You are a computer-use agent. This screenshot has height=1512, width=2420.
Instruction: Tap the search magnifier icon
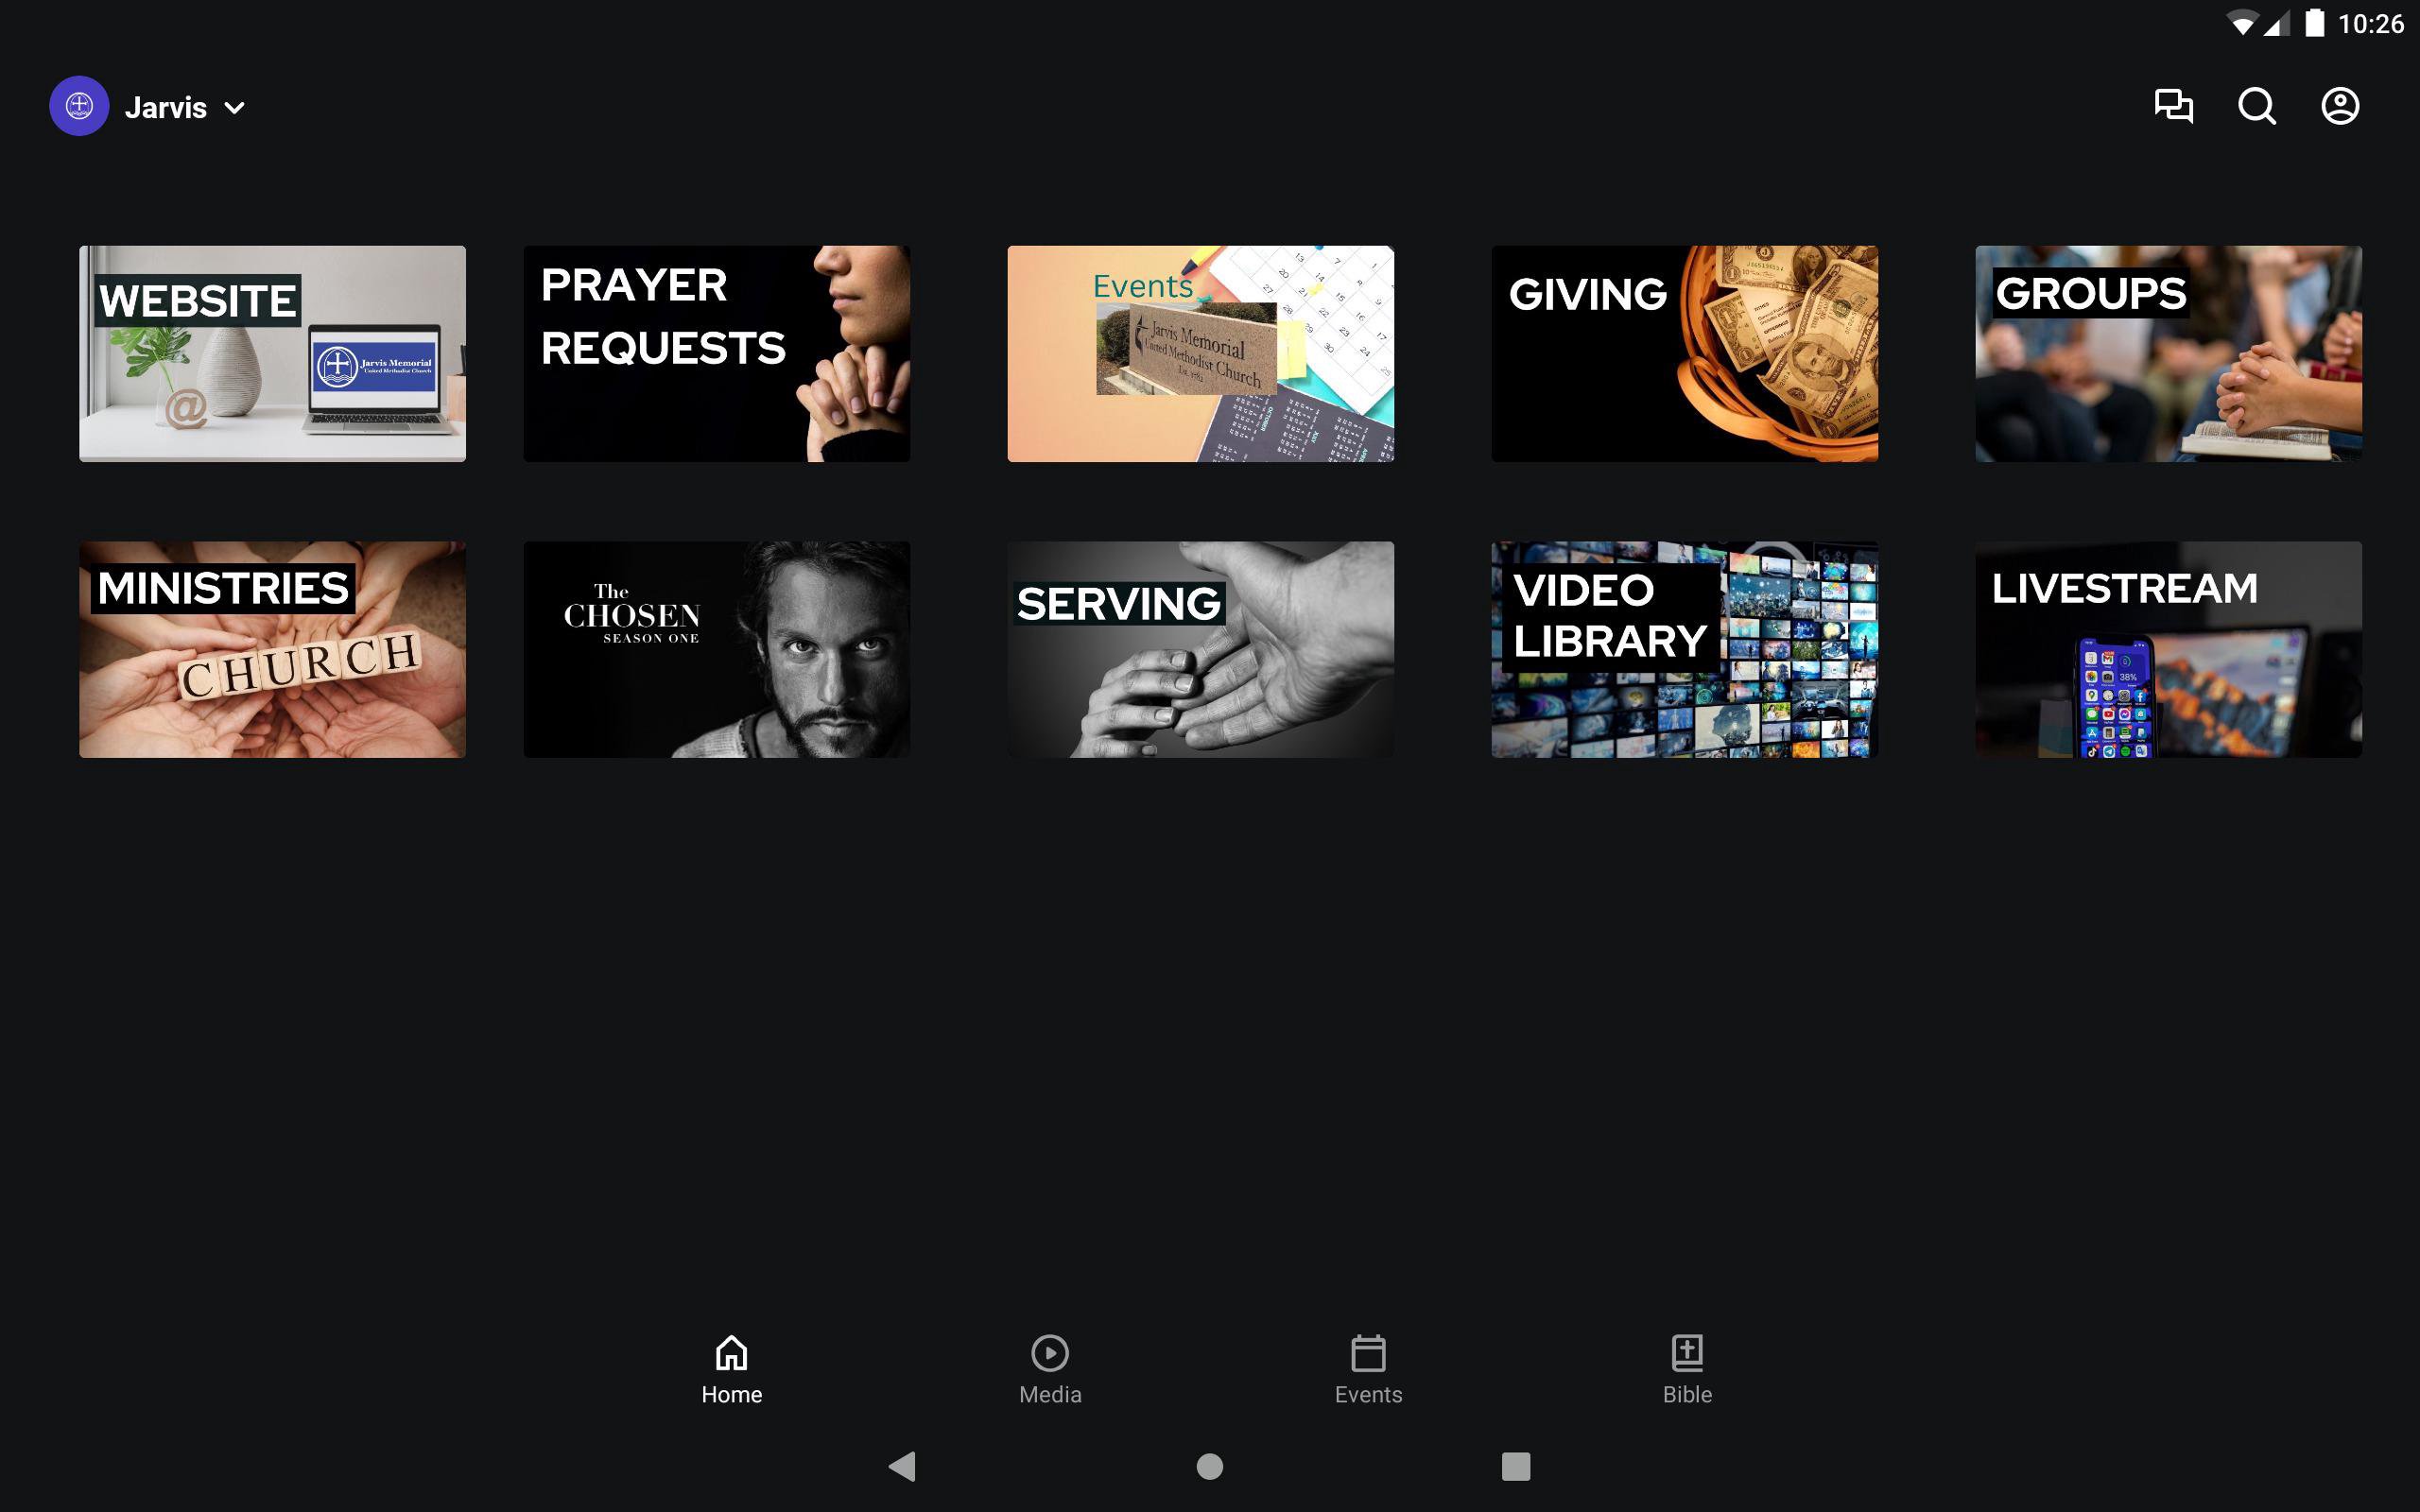pyautogui.click(x=2256, y=106)
